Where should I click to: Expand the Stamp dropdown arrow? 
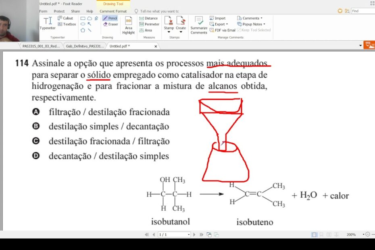(169, 32)
